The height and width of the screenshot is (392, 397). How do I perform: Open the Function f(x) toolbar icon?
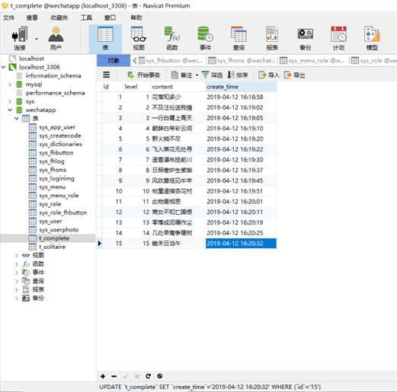(x=172, y=38)
